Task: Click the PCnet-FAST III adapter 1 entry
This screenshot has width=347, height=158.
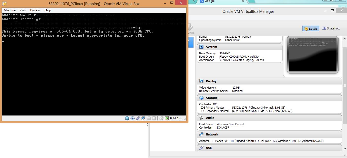Action: coord(269,141)
